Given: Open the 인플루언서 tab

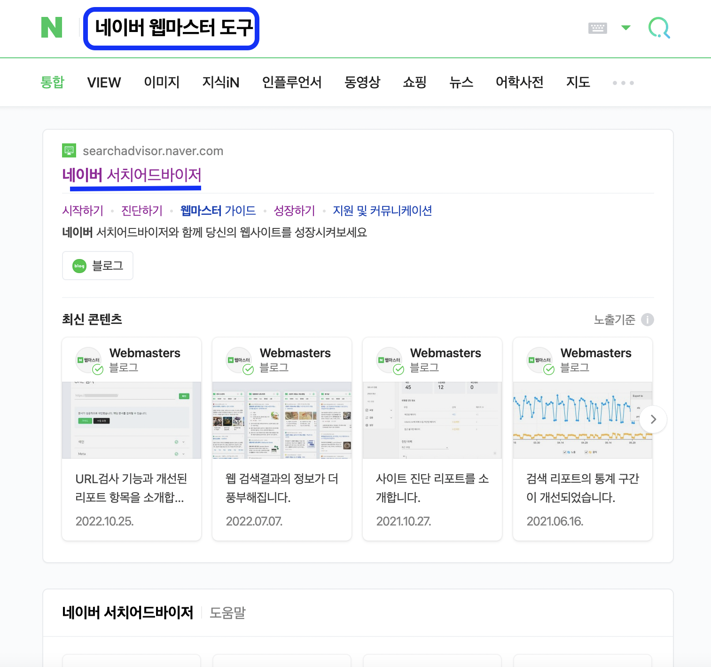Looking at the screenshot, I should click(292, 82).
